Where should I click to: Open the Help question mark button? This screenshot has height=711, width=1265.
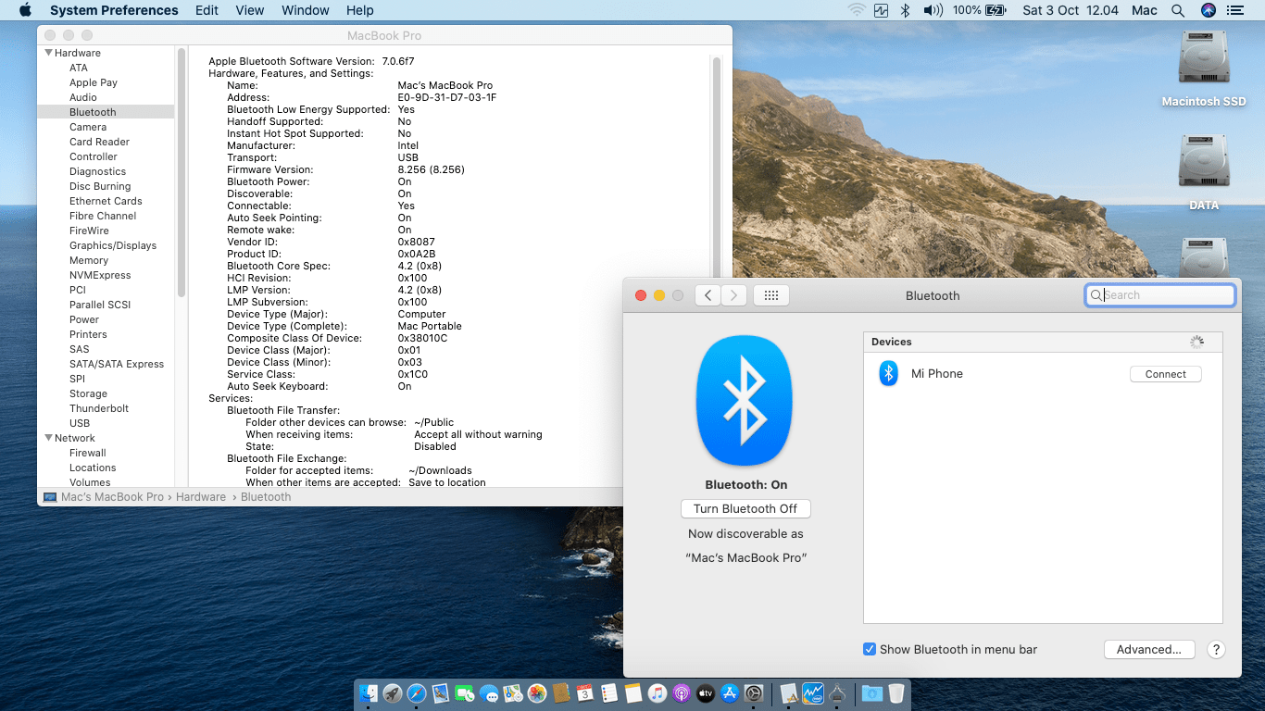[x=1216, y=650]
